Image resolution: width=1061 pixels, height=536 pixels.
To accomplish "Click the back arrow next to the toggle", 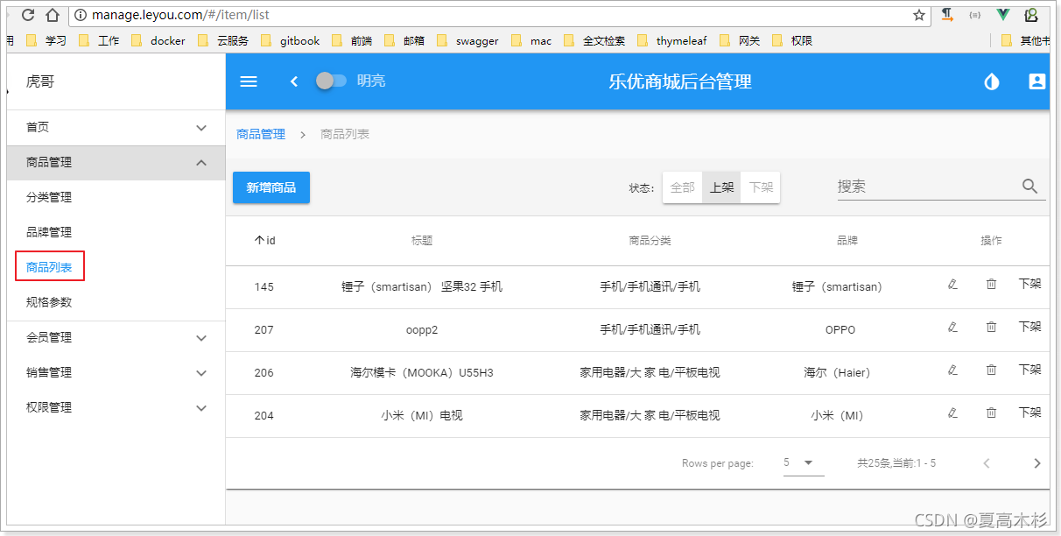I will coord(294,81).
